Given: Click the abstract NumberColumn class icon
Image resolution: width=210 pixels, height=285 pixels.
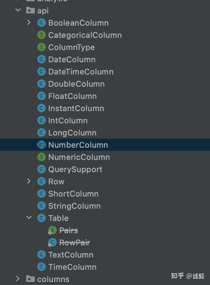Looking at the screenshot, I should (x=42, y=145).
